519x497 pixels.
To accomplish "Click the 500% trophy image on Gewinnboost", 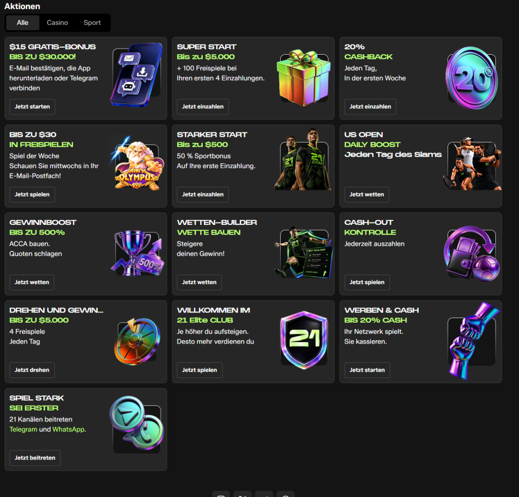I will (138, 253).
